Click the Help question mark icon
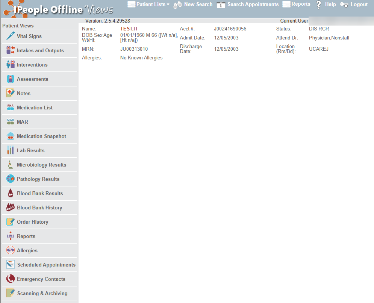The width and height of the screenshot is (374, 303). pyautogui.click(x=319, y=5)
